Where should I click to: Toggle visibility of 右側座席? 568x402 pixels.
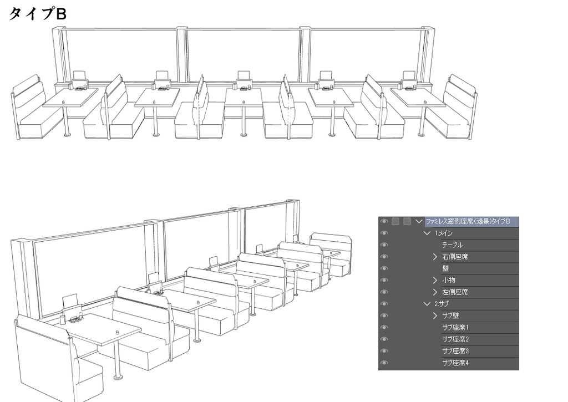tap(384, 257)
